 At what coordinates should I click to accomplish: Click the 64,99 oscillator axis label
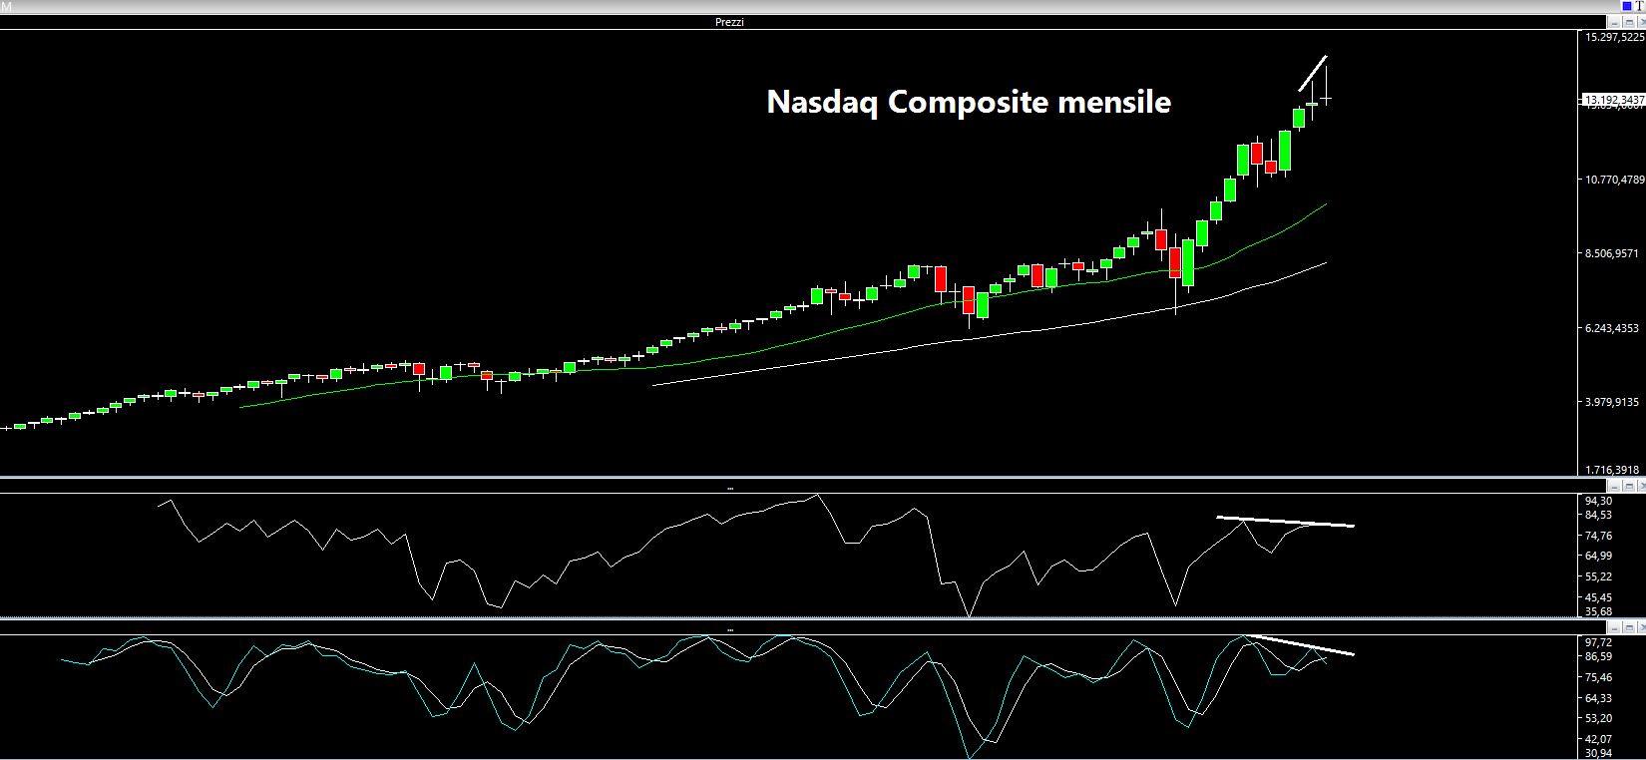click(1598, 556)
